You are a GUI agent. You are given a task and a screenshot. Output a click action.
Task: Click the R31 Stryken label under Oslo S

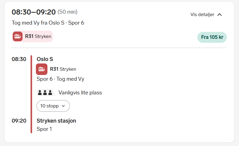[x=63, y=69]
